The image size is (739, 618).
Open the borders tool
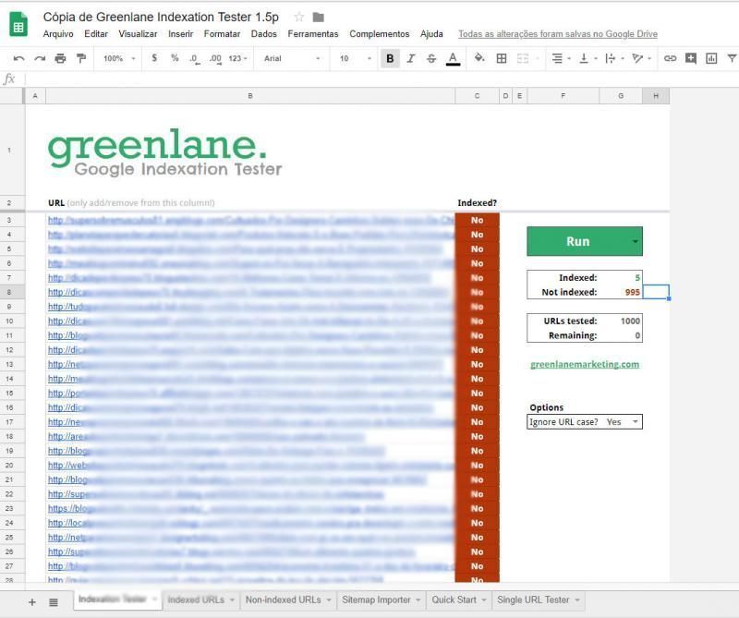pos(502,58)
